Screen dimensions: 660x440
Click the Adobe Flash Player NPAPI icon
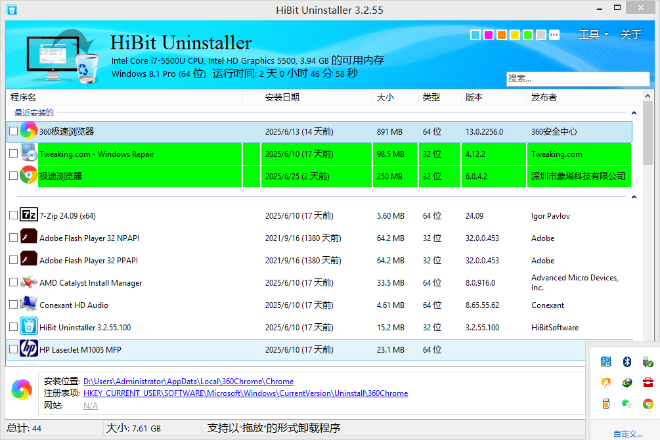29,238
